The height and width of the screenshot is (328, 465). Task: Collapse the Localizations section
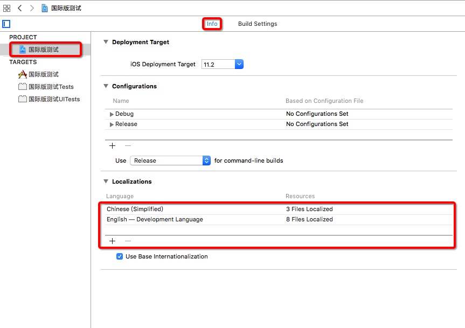[x=106, y=182]
